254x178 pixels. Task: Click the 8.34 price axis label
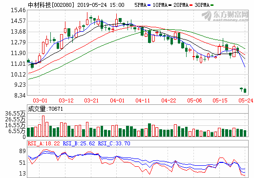[x=20, y=96]
